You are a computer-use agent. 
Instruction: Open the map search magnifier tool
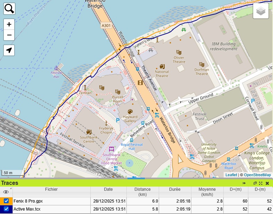(x=9, y=9)
